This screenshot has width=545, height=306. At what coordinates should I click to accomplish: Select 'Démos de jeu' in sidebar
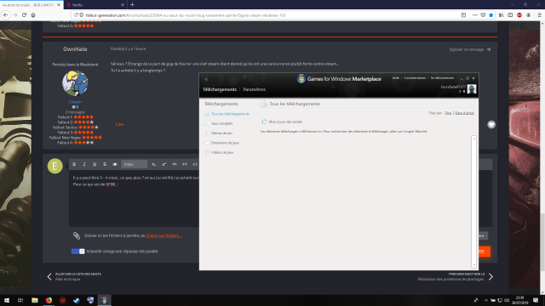pos(221,133)
